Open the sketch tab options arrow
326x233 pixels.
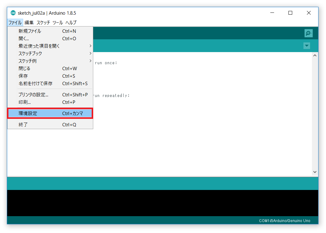(307, 46)
